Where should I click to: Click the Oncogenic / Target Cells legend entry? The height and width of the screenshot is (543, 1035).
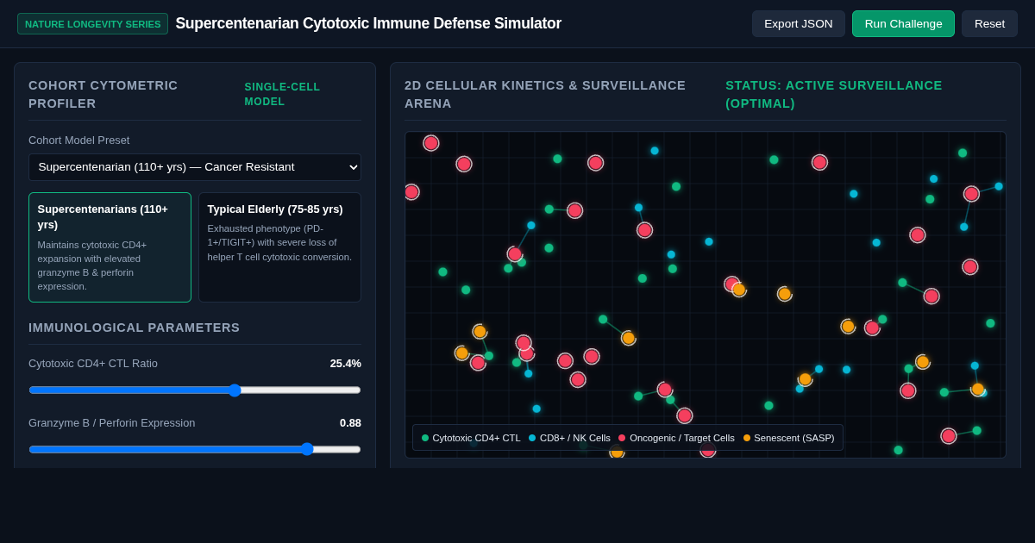676,438
